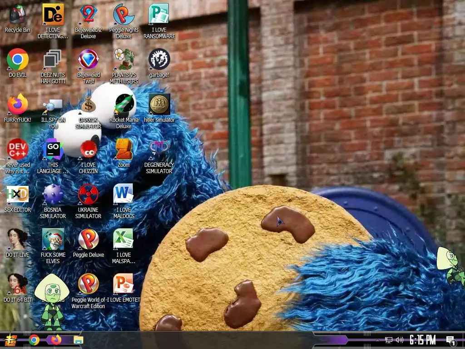Click the 6:15 PM taskbar clock
The width and height of the screenshot is (465, 349).
click(x=423, y=340)
